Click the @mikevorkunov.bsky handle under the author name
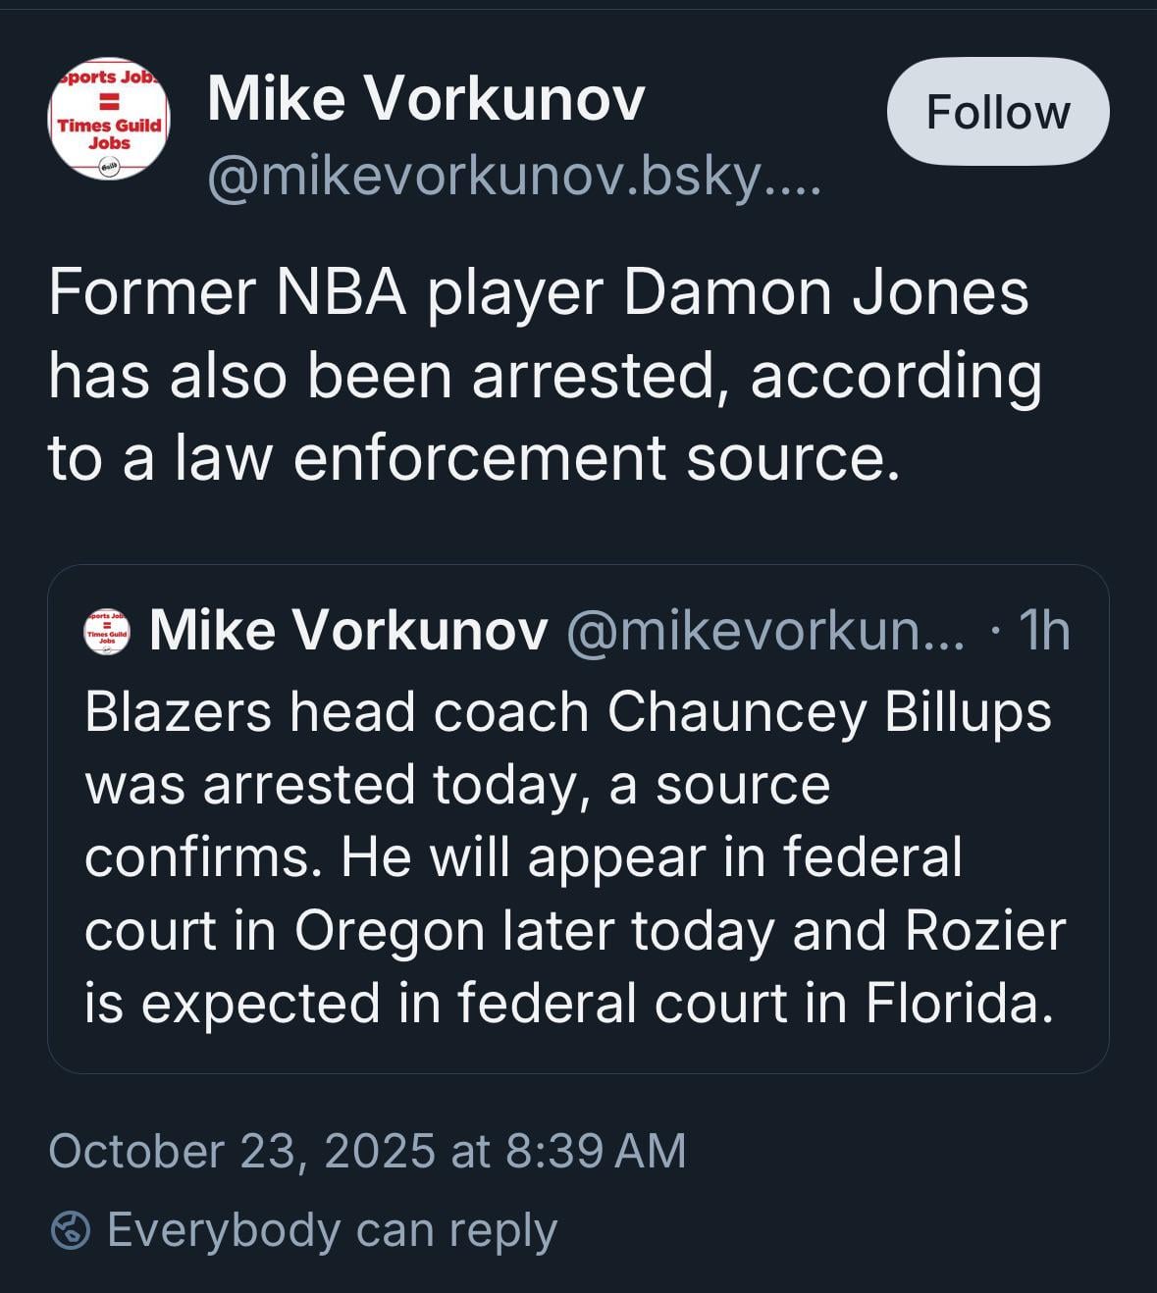 click(512, 178)
